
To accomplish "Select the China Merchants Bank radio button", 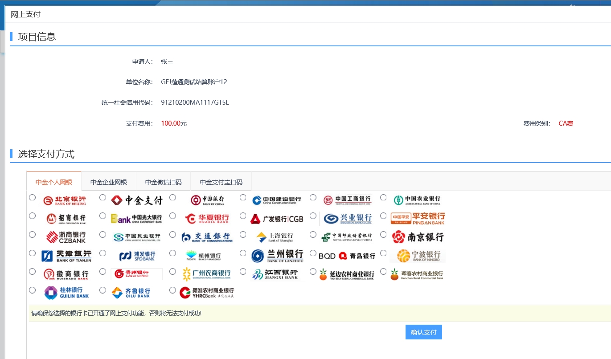I will pyautogui.click(x=32, y=216).
